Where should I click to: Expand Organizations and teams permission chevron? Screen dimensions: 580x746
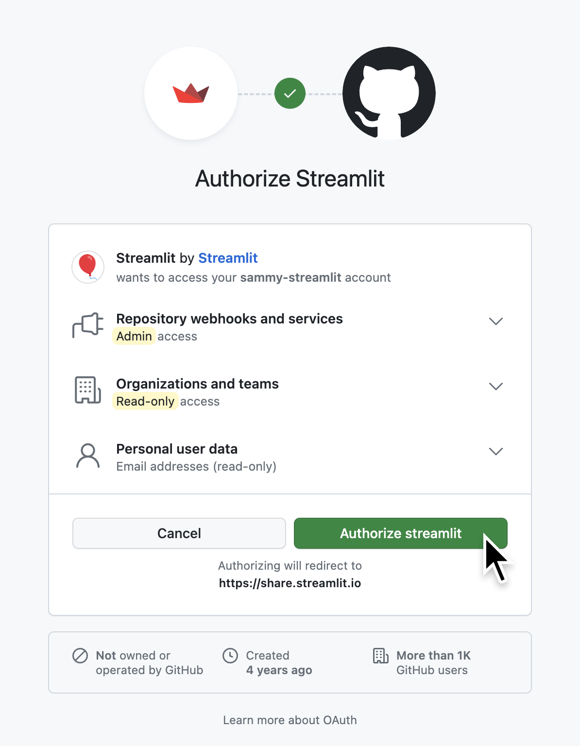pyautogui.click(x=495, y=386)
